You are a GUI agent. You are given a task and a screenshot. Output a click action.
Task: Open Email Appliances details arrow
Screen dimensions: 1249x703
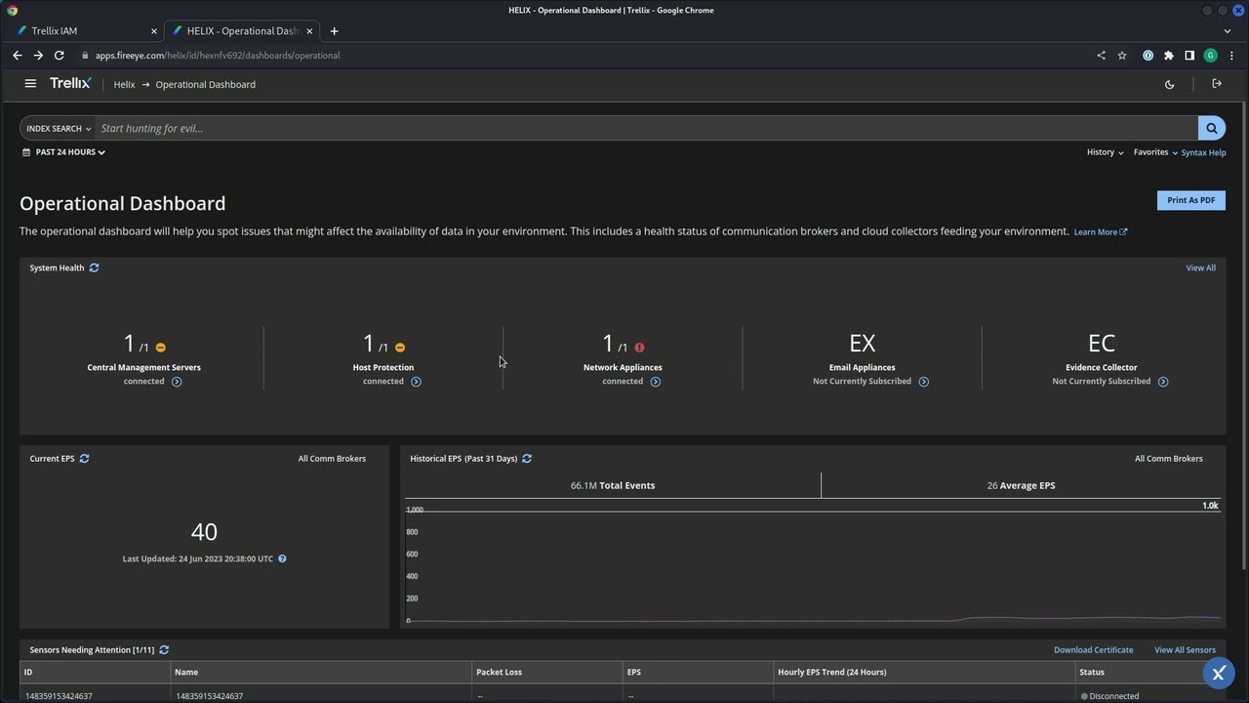[x=923, y=382]
